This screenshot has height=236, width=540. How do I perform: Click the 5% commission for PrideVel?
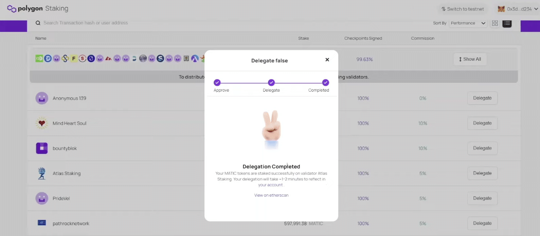(422, 199)
